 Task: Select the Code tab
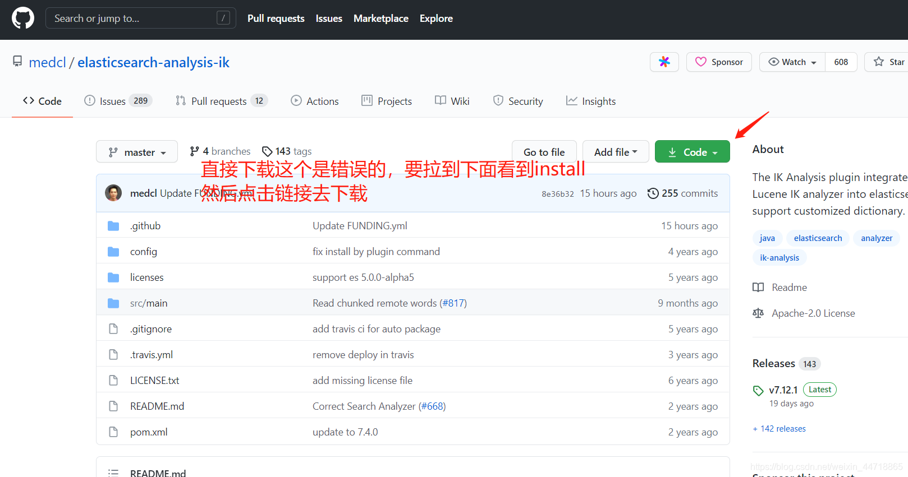coord(42,101)
